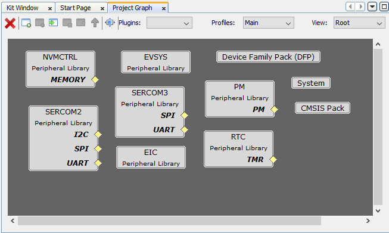This screenshot has height=233, width=389.
Task: Open the Plugins dropdown
Action: tap(169, 23)
